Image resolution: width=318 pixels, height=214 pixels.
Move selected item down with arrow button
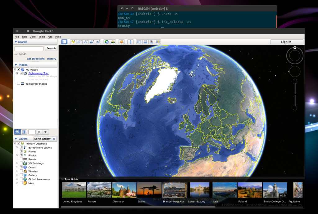coord(45,132)
